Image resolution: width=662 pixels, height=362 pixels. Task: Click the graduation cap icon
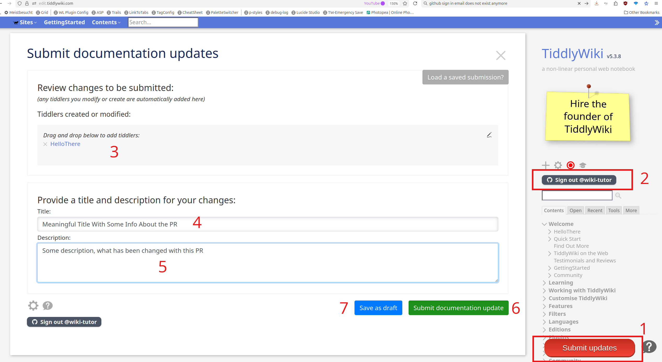[583, 165]
